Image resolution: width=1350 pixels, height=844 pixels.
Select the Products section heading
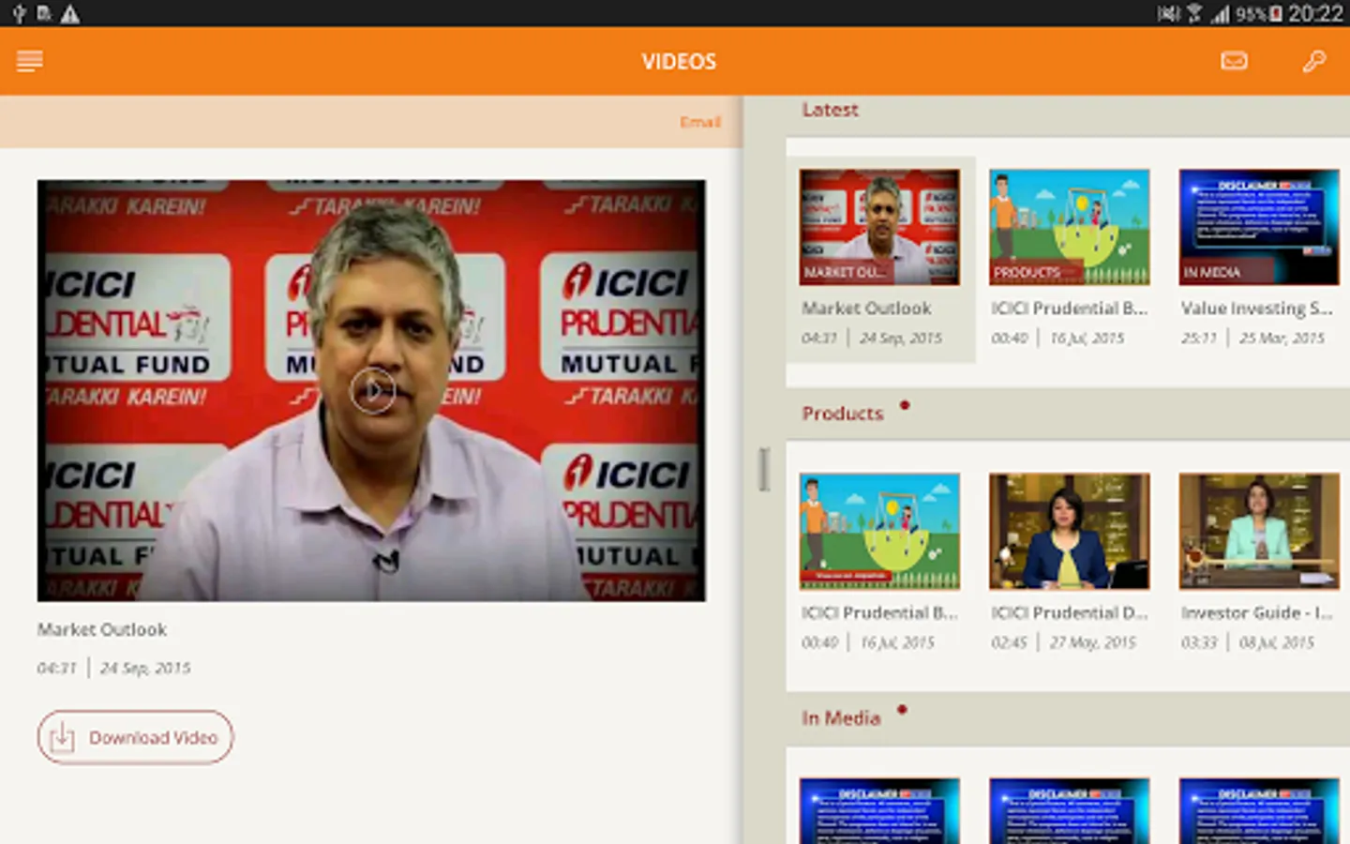point(842,414)
